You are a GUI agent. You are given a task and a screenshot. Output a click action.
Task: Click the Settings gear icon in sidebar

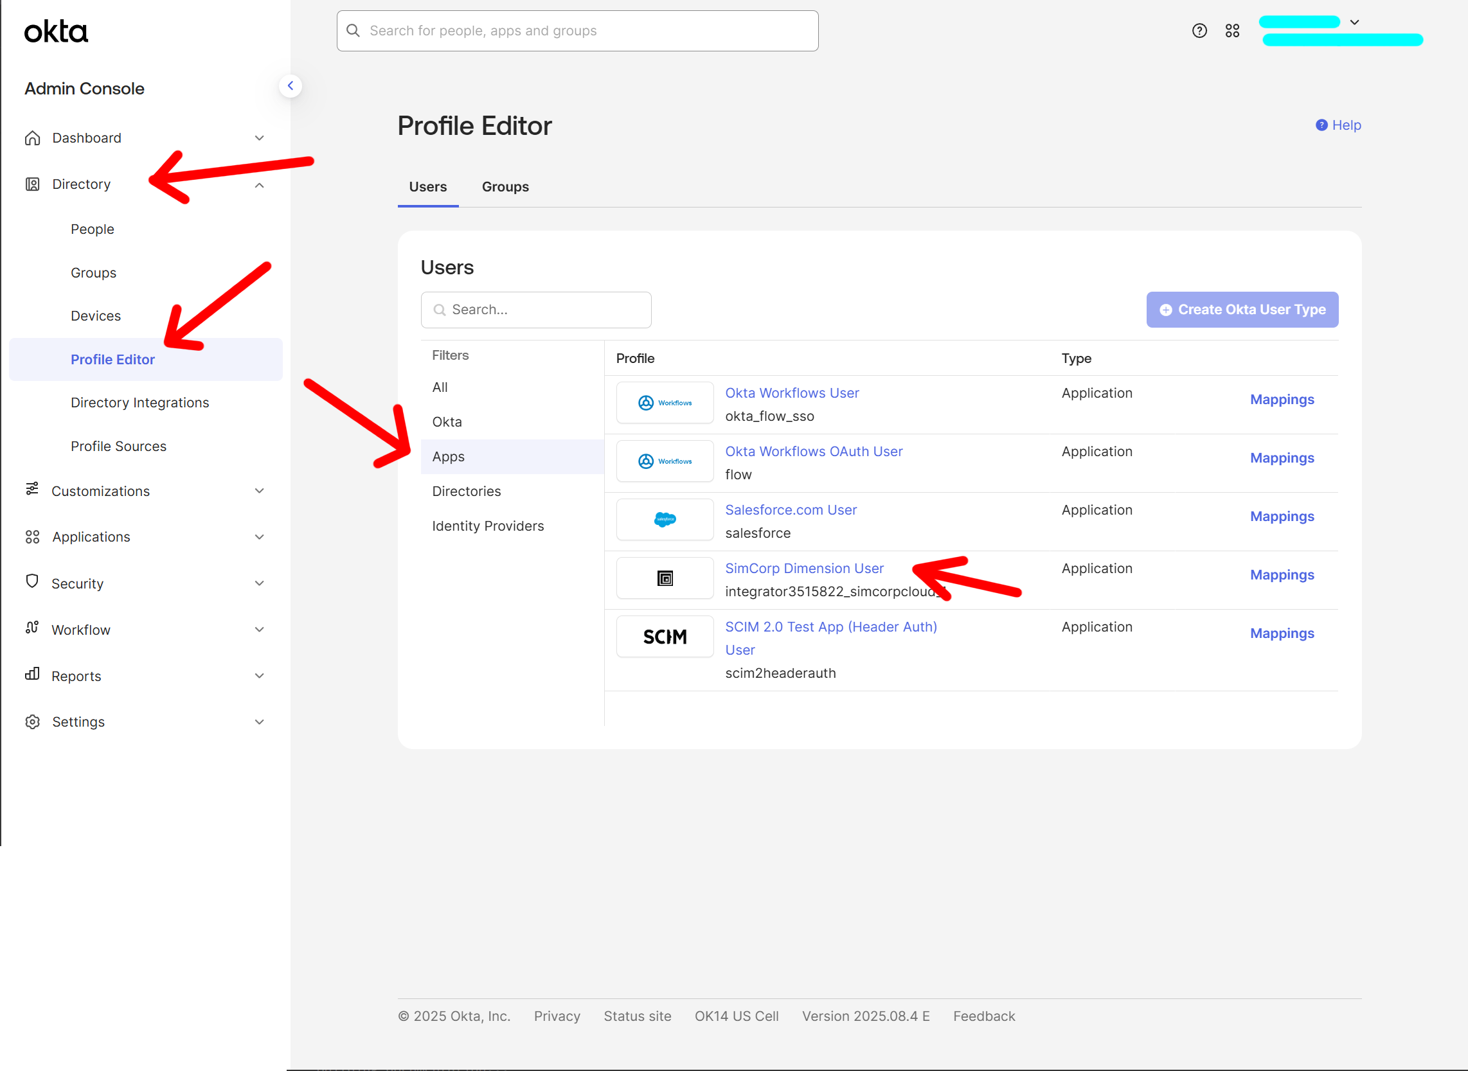point(32,721)
